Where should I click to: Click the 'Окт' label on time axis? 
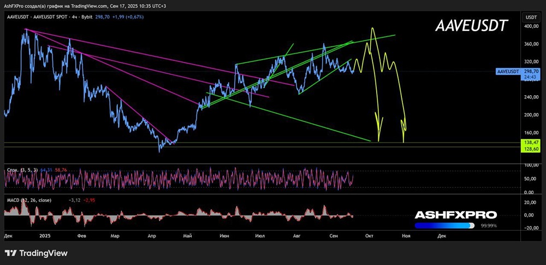pyautogui.click(x=369, y=236)
